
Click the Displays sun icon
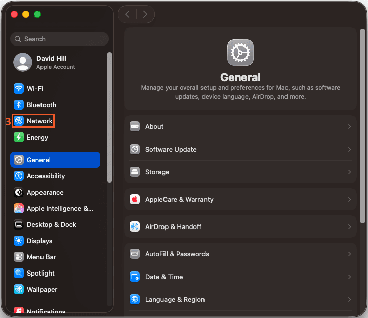point(19,241)
